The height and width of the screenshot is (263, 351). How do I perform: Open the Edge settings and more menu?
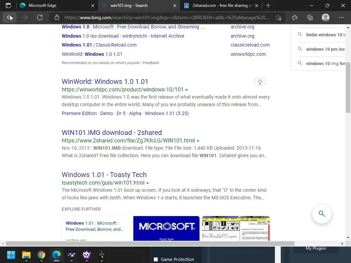pyautogui.click(x=341, y=17)
